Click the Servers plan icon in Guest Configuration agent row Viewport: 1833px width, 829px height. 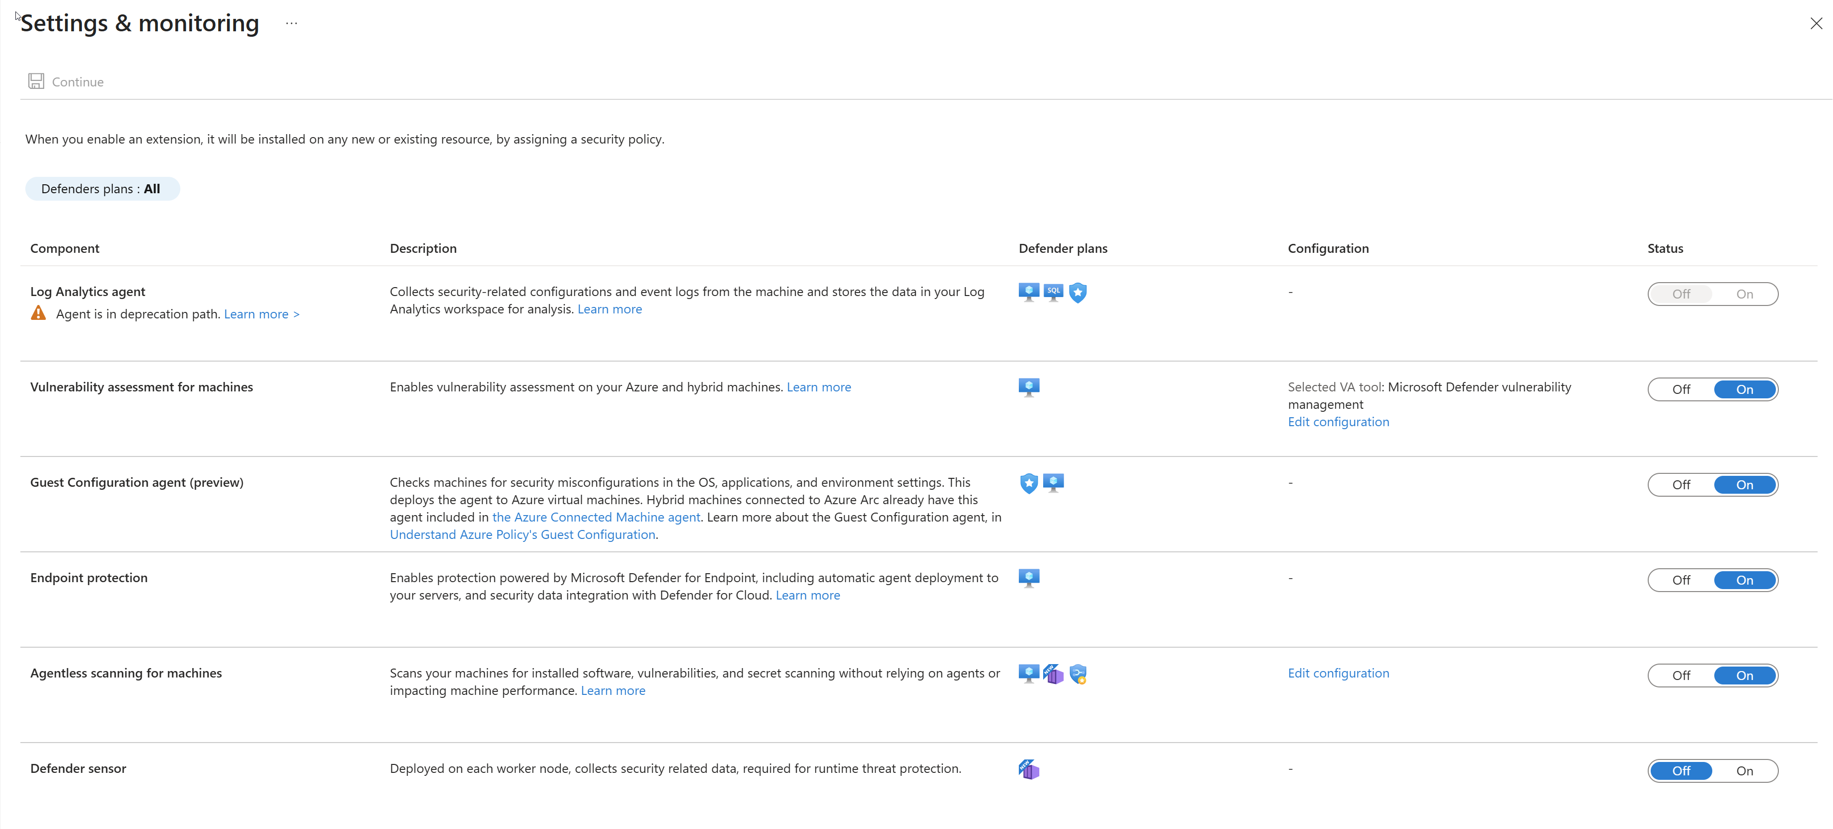[x=1053, y=483]
